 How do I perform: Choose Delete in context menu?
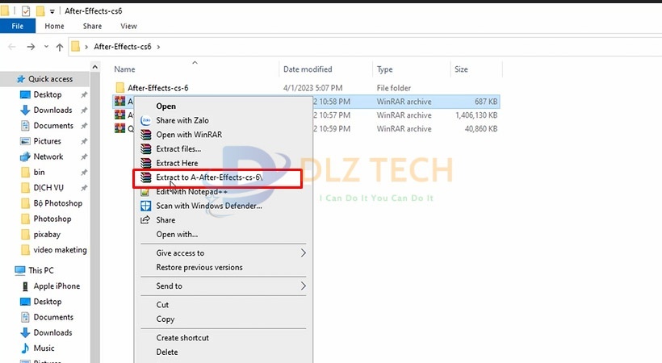(167, 352)
